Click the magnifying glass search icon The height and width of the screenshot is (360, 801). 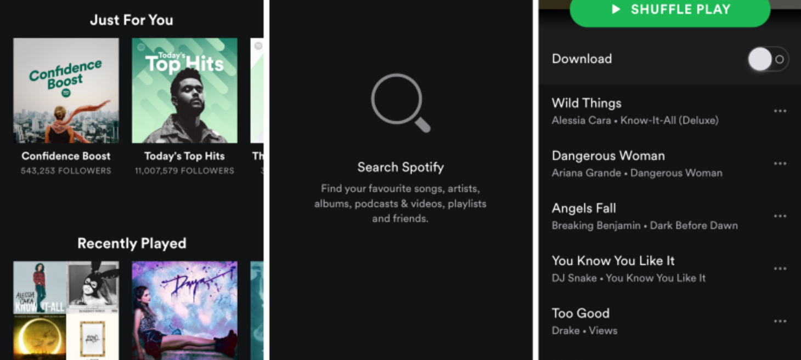coord(400,102)
